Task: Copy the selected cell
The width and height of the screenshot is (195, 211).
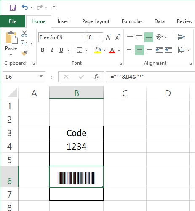Action: pyautogui.click(x=24, y=43)
